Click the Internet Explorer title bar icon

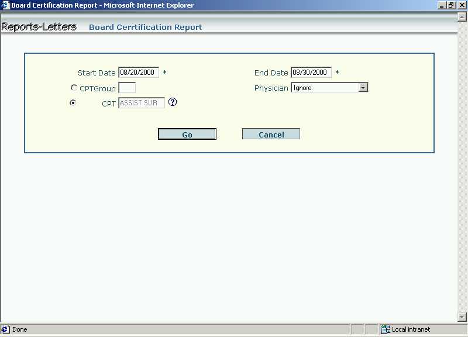click(x=5, y=5)
